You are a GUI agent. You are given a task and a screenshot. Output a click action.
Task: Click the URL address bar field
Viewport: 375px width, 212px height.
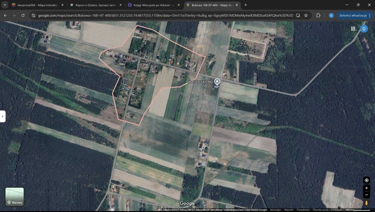164,15
